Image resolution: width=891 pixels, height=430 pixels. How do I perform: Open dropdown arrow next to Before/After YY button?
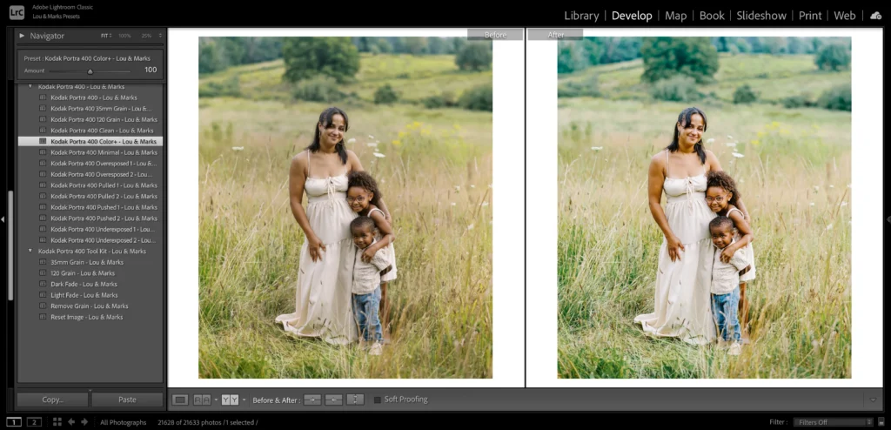coord(244,400)
